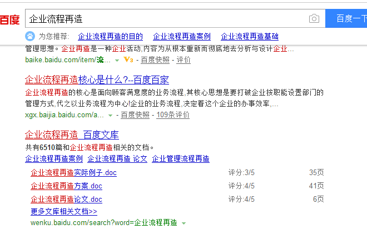Expand arrow next to xgx.baijia.baidu.com URL
Image resolution: width=367 pixels, height=234 pixels.
point(110,116)
